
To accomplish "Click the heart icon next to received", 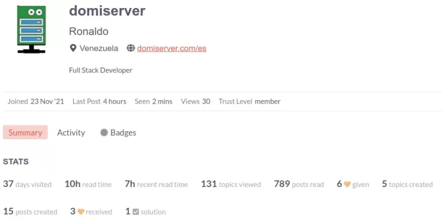I will click(x=81, y=212).
